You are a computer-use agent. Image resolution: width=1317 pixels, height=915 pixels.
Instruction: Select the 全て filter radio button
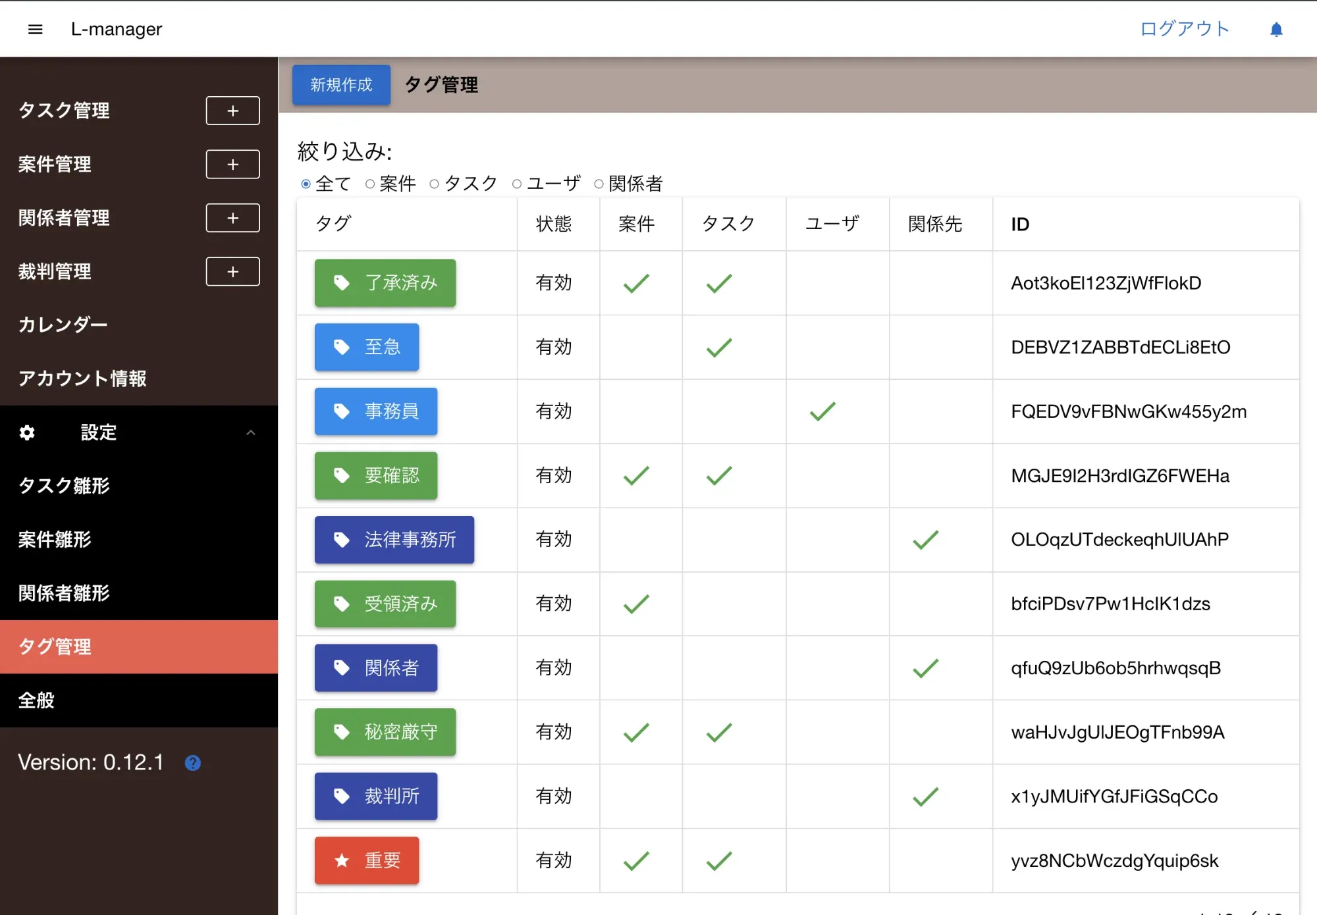tap(306, 184)
